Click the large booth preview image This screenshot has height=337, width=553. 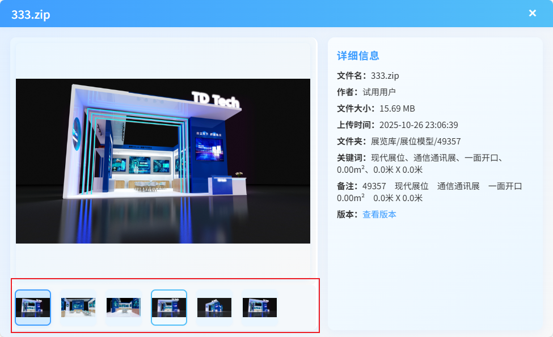click(163, 161)
